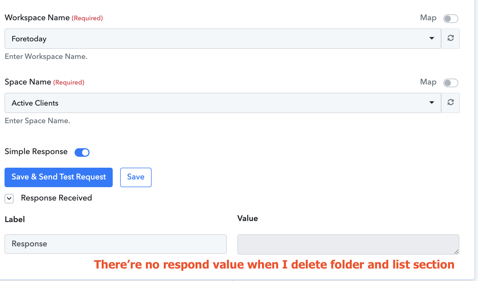Enable Map toggle for Workspace Name

point(451,19)
